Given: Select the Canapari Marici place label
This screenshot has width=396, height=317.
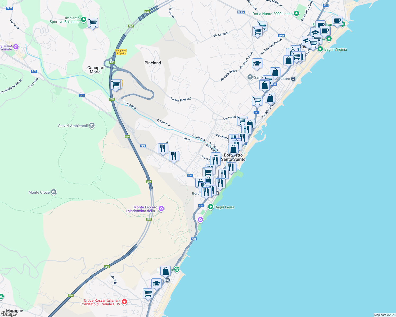Looking at the screenshot, I should [96, 70].
